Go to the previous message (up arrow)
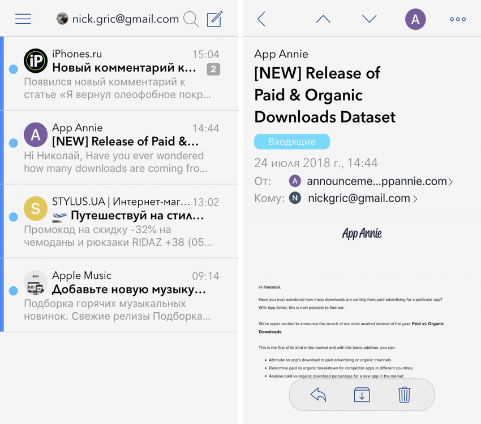The image size is (481, 424). pos(323,19)
